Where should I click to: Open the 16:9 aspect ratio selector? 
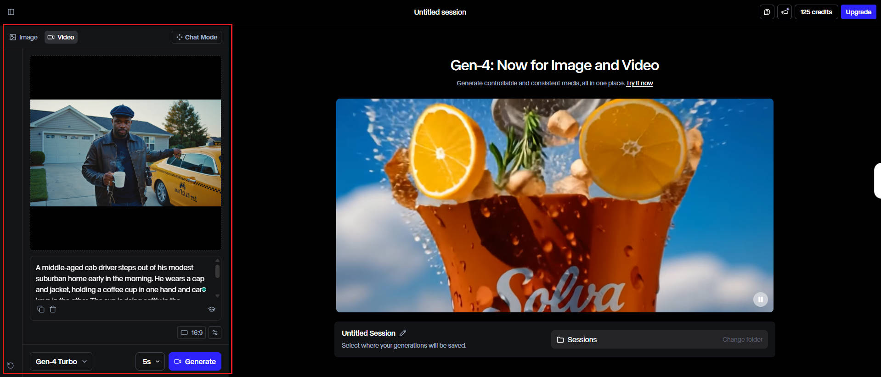coord(192,333)
